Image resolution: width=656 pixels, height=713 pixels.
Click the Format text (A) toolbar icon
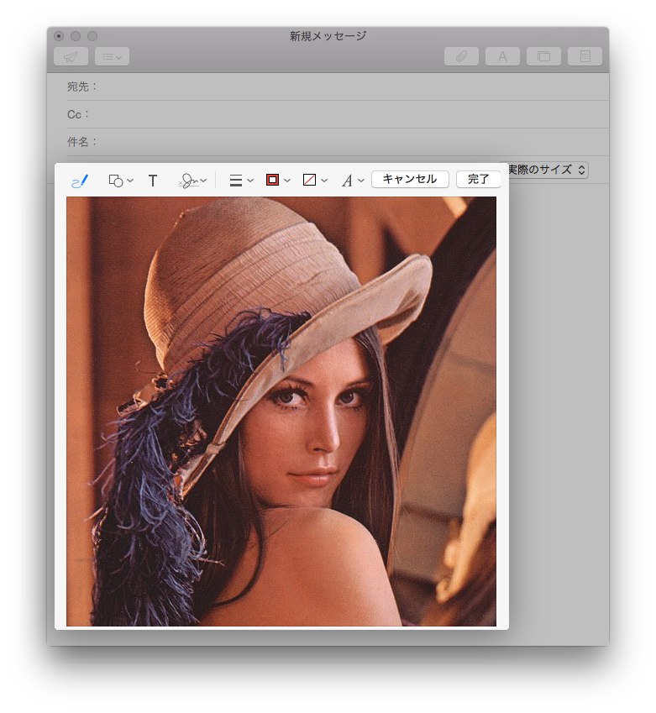tap(502, 56)
